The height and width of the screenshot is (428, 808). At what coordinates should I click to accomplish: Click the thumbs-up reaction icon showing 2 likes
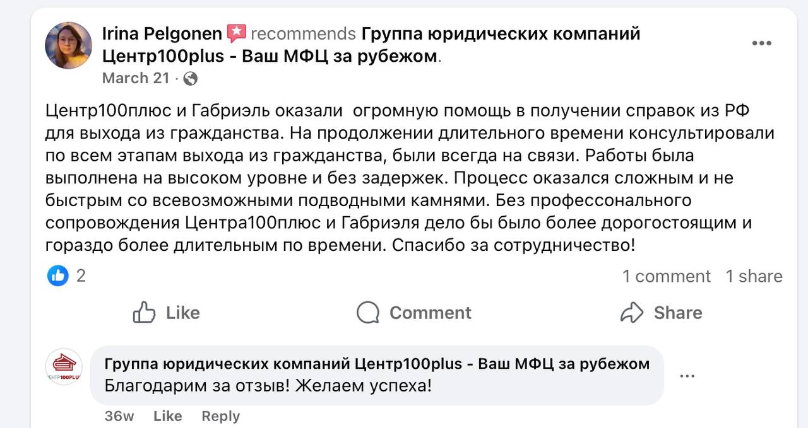[x=57, y=275]
